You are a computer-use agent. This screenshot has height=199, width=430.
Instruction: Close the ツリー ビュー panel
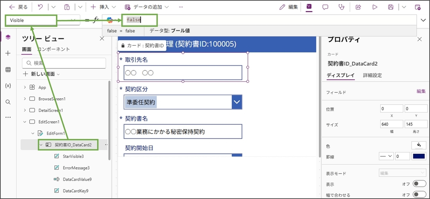click(102, 39)
